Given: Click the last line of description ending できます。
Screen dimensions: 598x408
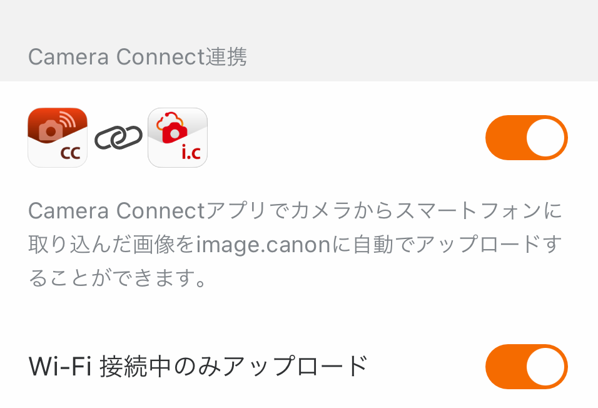Looking at the screenshot, I should coord(118,278).
